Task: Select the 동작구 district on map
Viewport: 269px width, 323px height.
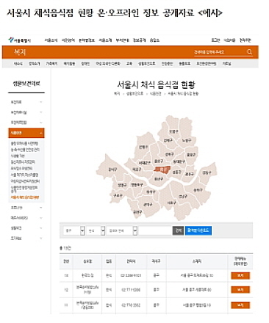Action: coord(151,192)
